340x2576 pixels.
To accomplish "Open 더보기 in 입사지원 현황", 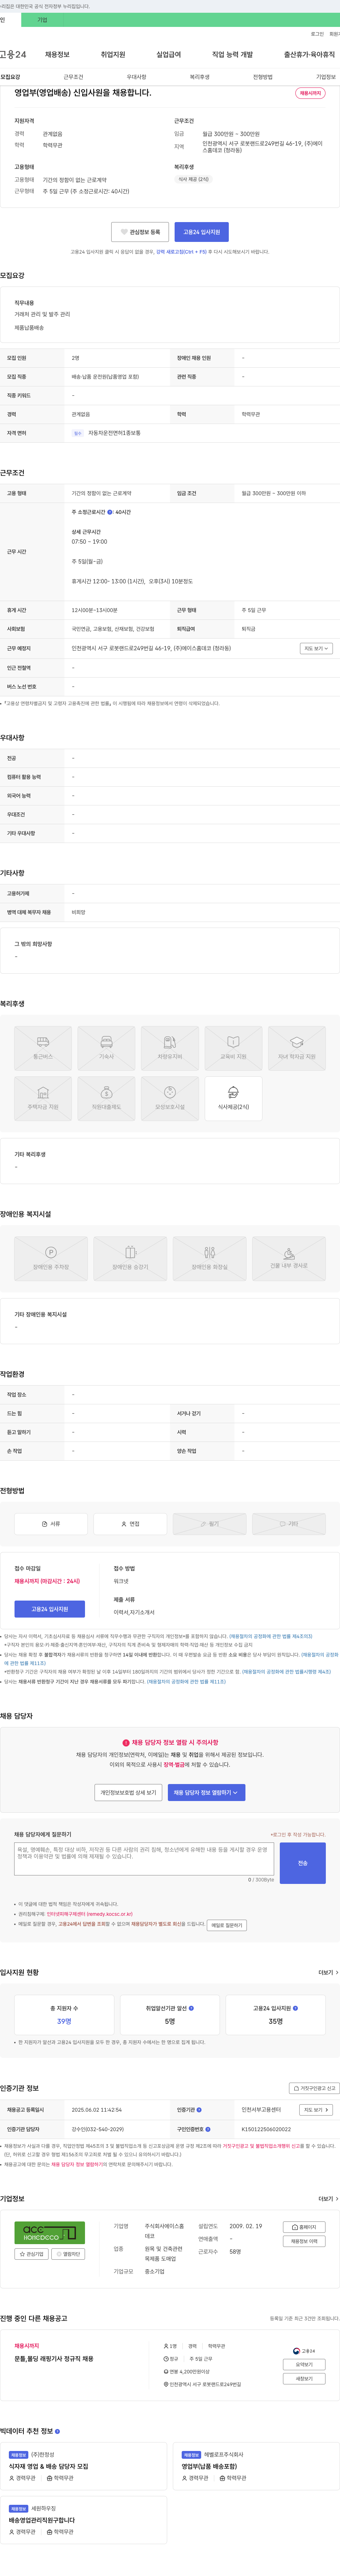I will click(x=328, y=1973).
